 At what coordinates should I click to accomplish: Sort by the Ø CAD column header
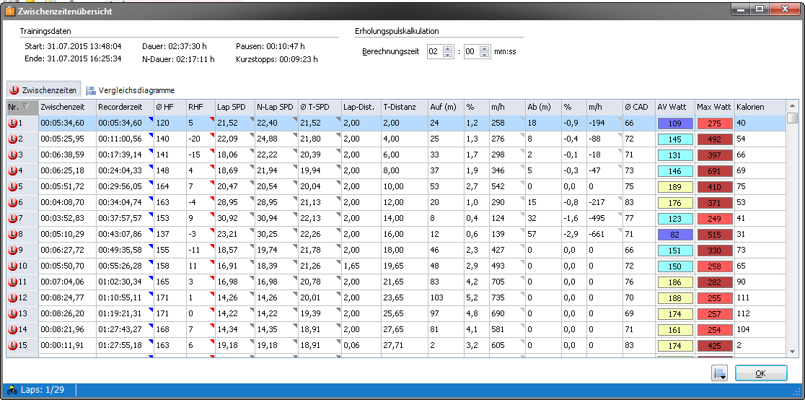tap(638, 107)
